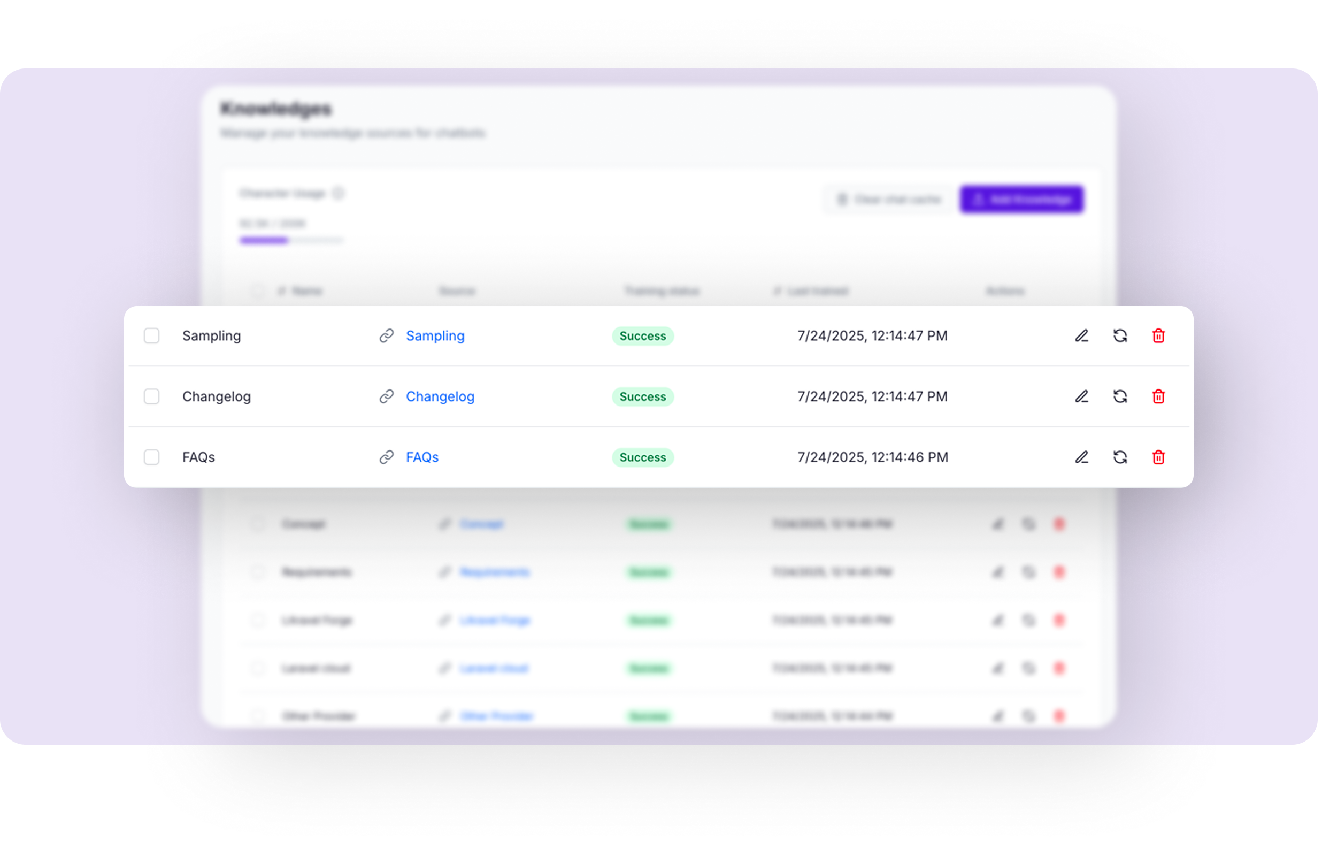Retrain the FAQs knowledge source
Screen dimensions: 1322x856
[x=1120, y=457]
